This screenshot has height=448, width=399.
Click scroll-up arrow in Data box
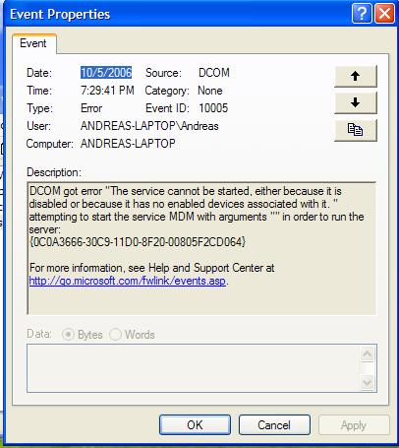point(367,354)
